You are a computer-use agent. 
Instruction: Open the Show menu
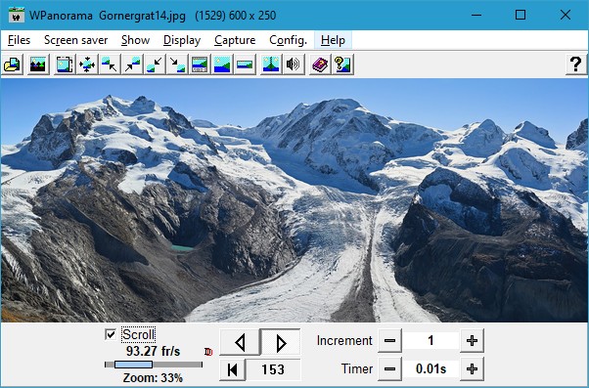click(x=136, y=40)
